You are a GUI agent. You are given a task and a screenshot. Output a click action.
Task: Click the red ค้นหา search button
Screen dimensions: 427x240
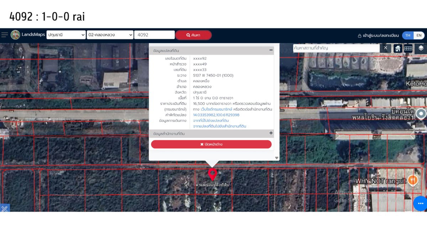[193, 35]
